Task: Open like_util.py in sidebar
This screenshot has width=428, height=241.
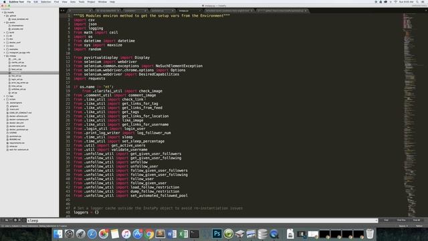Action: click(x=16, y=76)
